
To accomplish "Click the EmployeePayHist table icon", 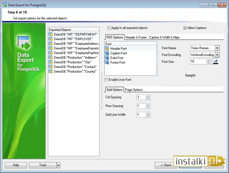I will 51,53.
